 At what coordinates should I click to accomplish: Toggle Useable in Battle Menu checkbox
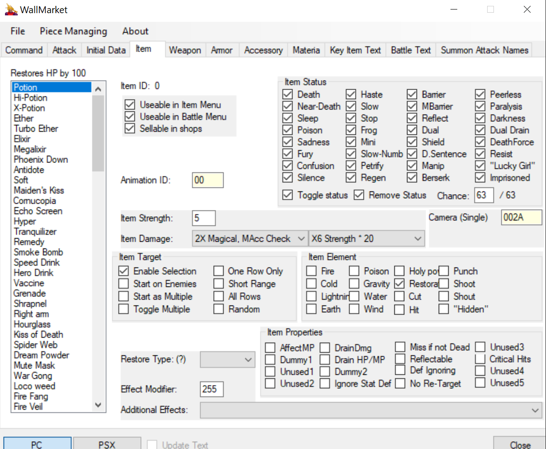point(130,116)
